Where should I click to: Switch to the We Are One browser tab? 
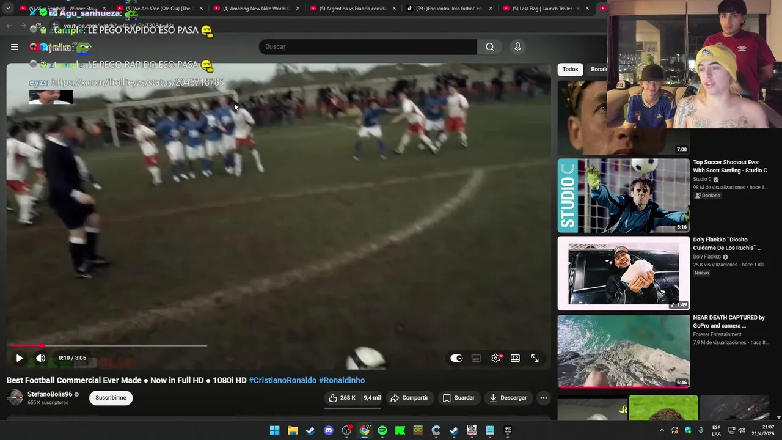click(x=159, y=9)
